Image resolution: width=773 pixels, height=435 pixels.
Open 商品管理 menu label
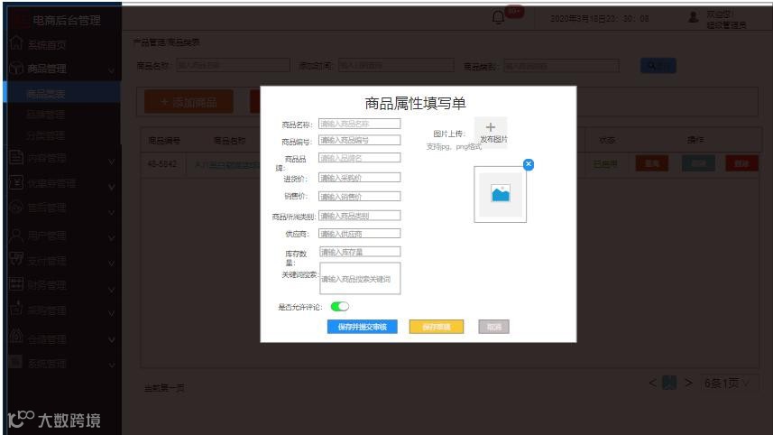point(46,69)
